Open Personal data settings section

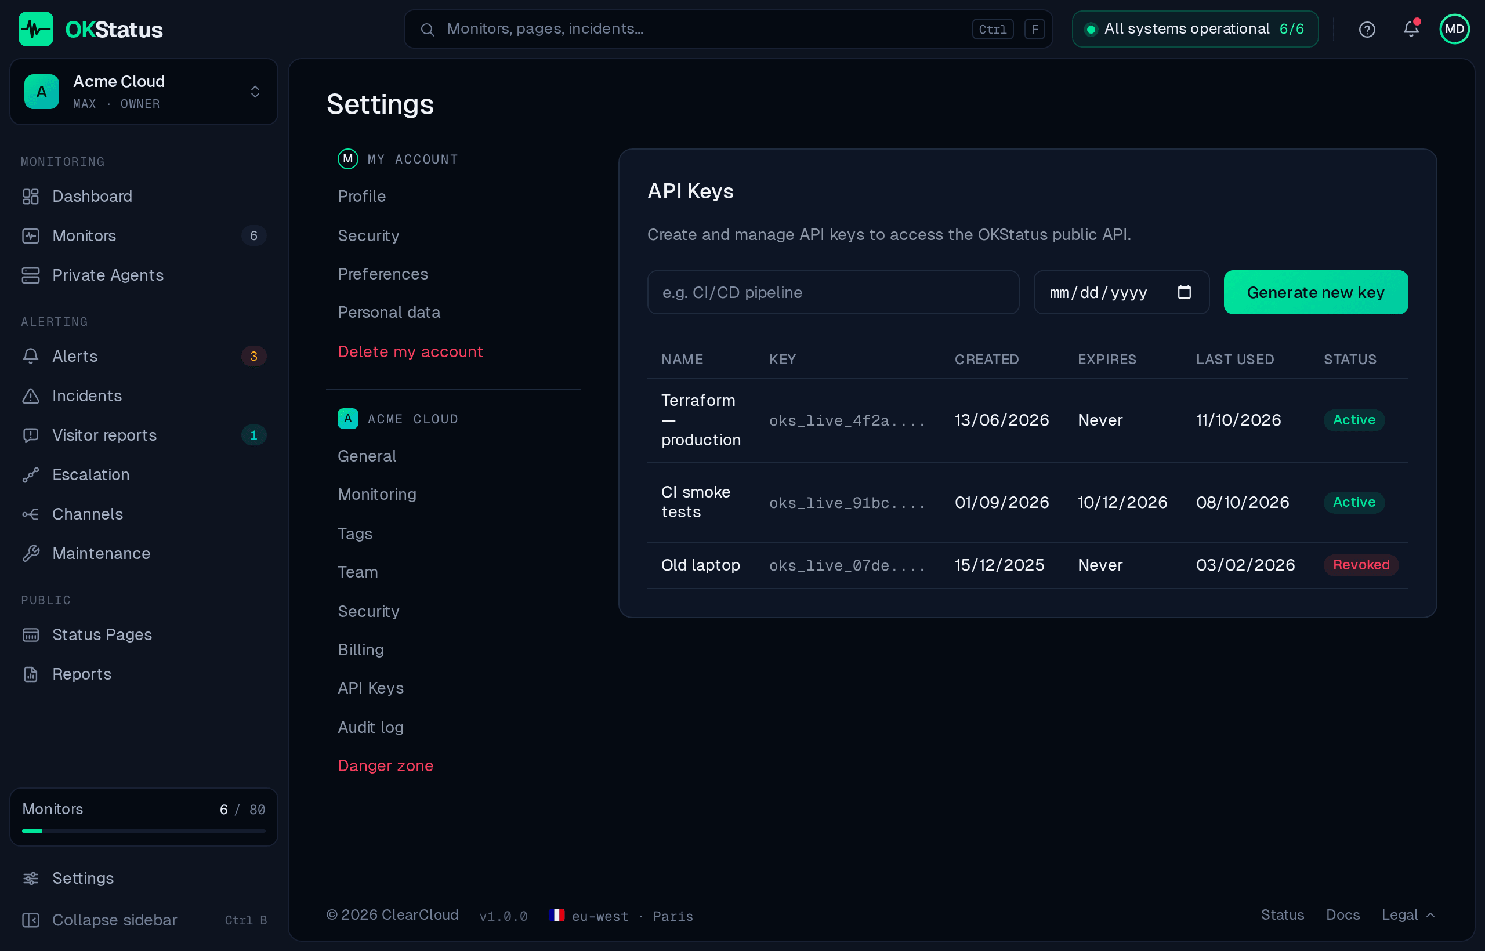tap(389, 313)
